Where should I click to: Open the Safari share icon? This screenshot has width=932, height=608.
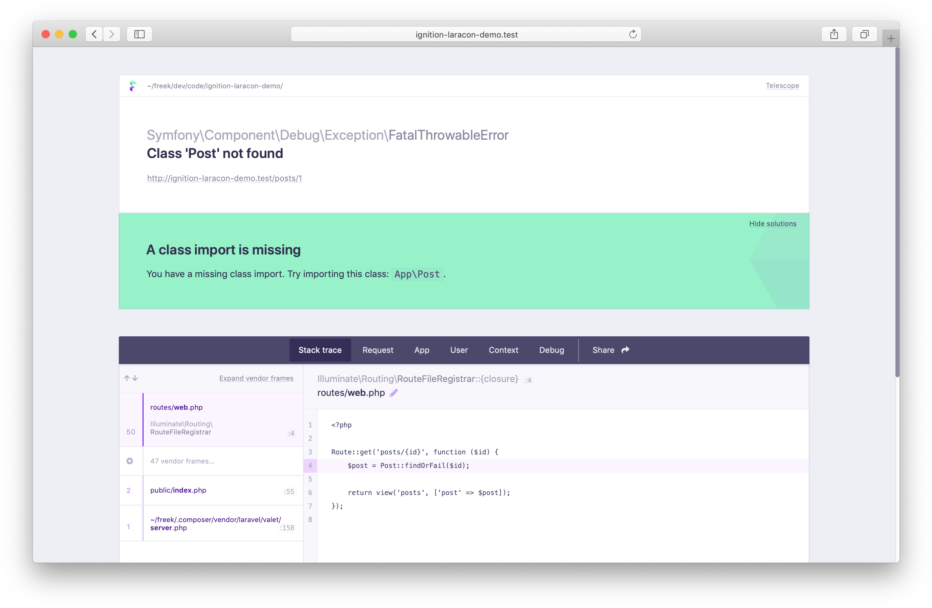(x=834, y=35)
